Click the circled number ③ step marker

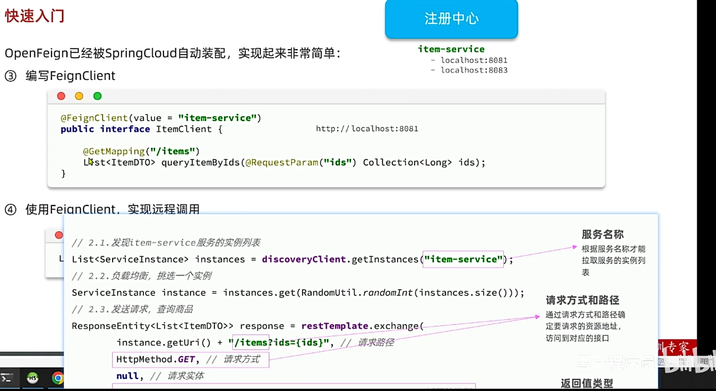pos(10,76)
